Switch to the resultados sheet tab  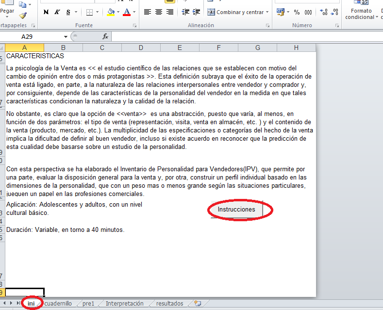170,303
